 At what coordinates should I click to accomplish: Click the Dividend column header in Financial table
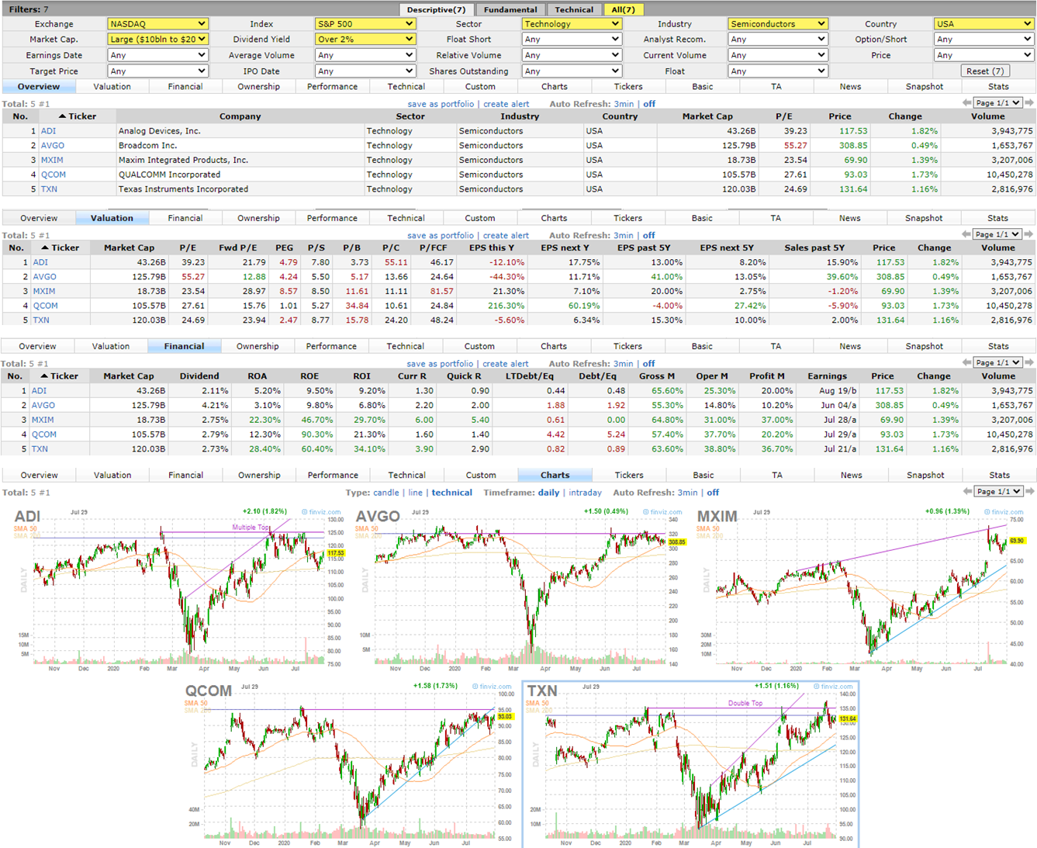[x=199, y=376]
